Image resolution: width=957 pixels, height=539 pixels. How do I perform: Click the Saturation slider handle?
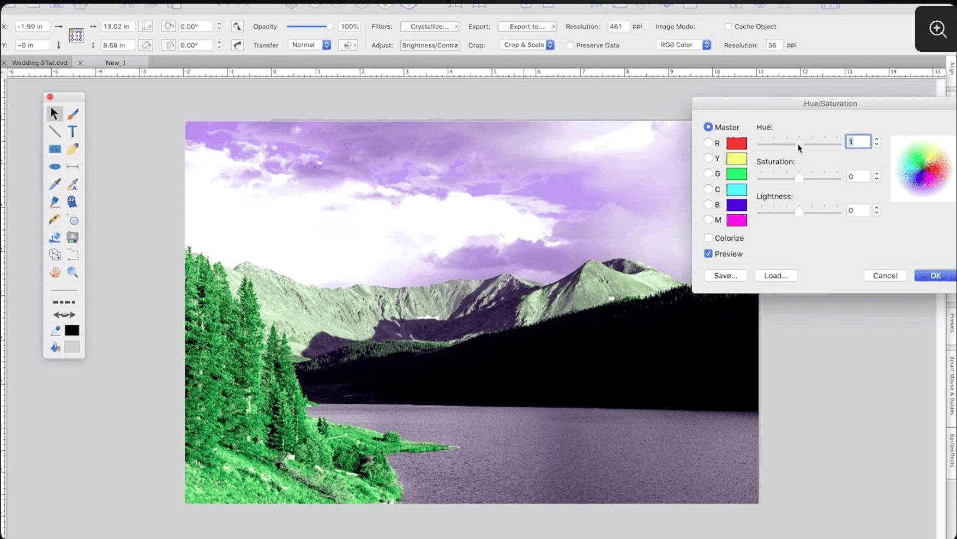click(799, 178)
